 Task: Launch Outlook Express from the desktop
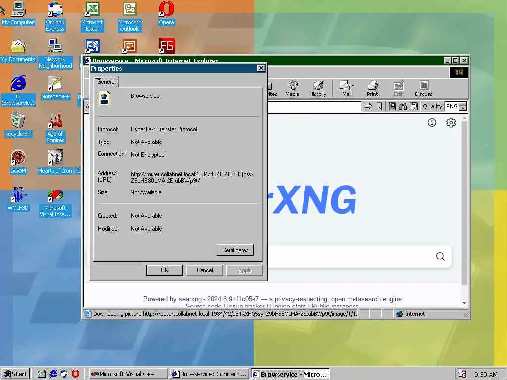(x=55, y=17)
